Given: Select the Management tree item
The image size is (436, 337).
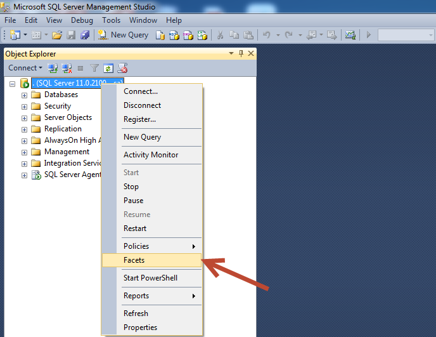Looking at the screenshot, I should [67, 152].
